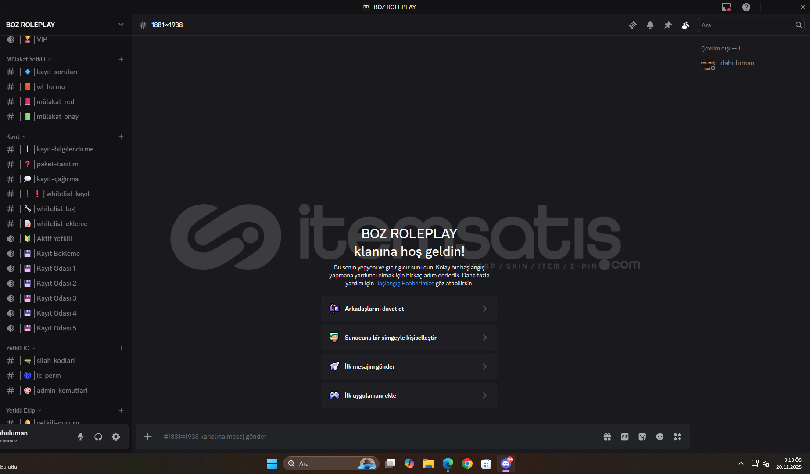Click the search magnifier icon in Ara box
The height and width of the screenshot is (474, 810).
coord(799,25)
